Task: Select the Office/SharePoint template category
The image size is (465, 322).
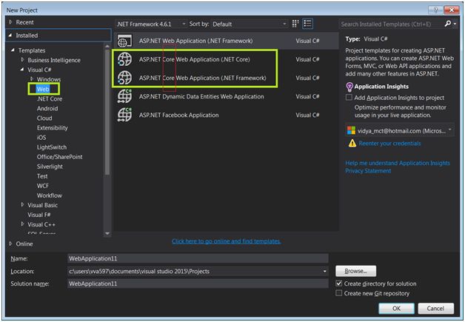Action: pyautogui.click(x=60, y=157)
